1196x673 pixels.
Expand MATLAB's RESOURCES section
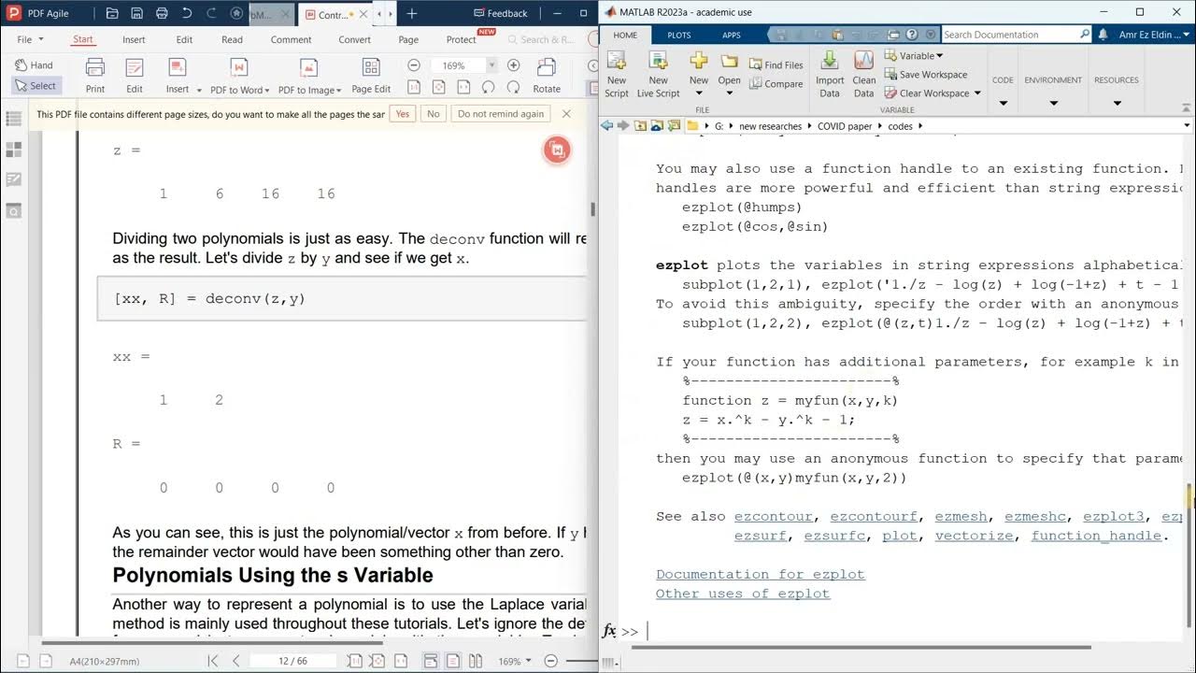point(1117,103)
